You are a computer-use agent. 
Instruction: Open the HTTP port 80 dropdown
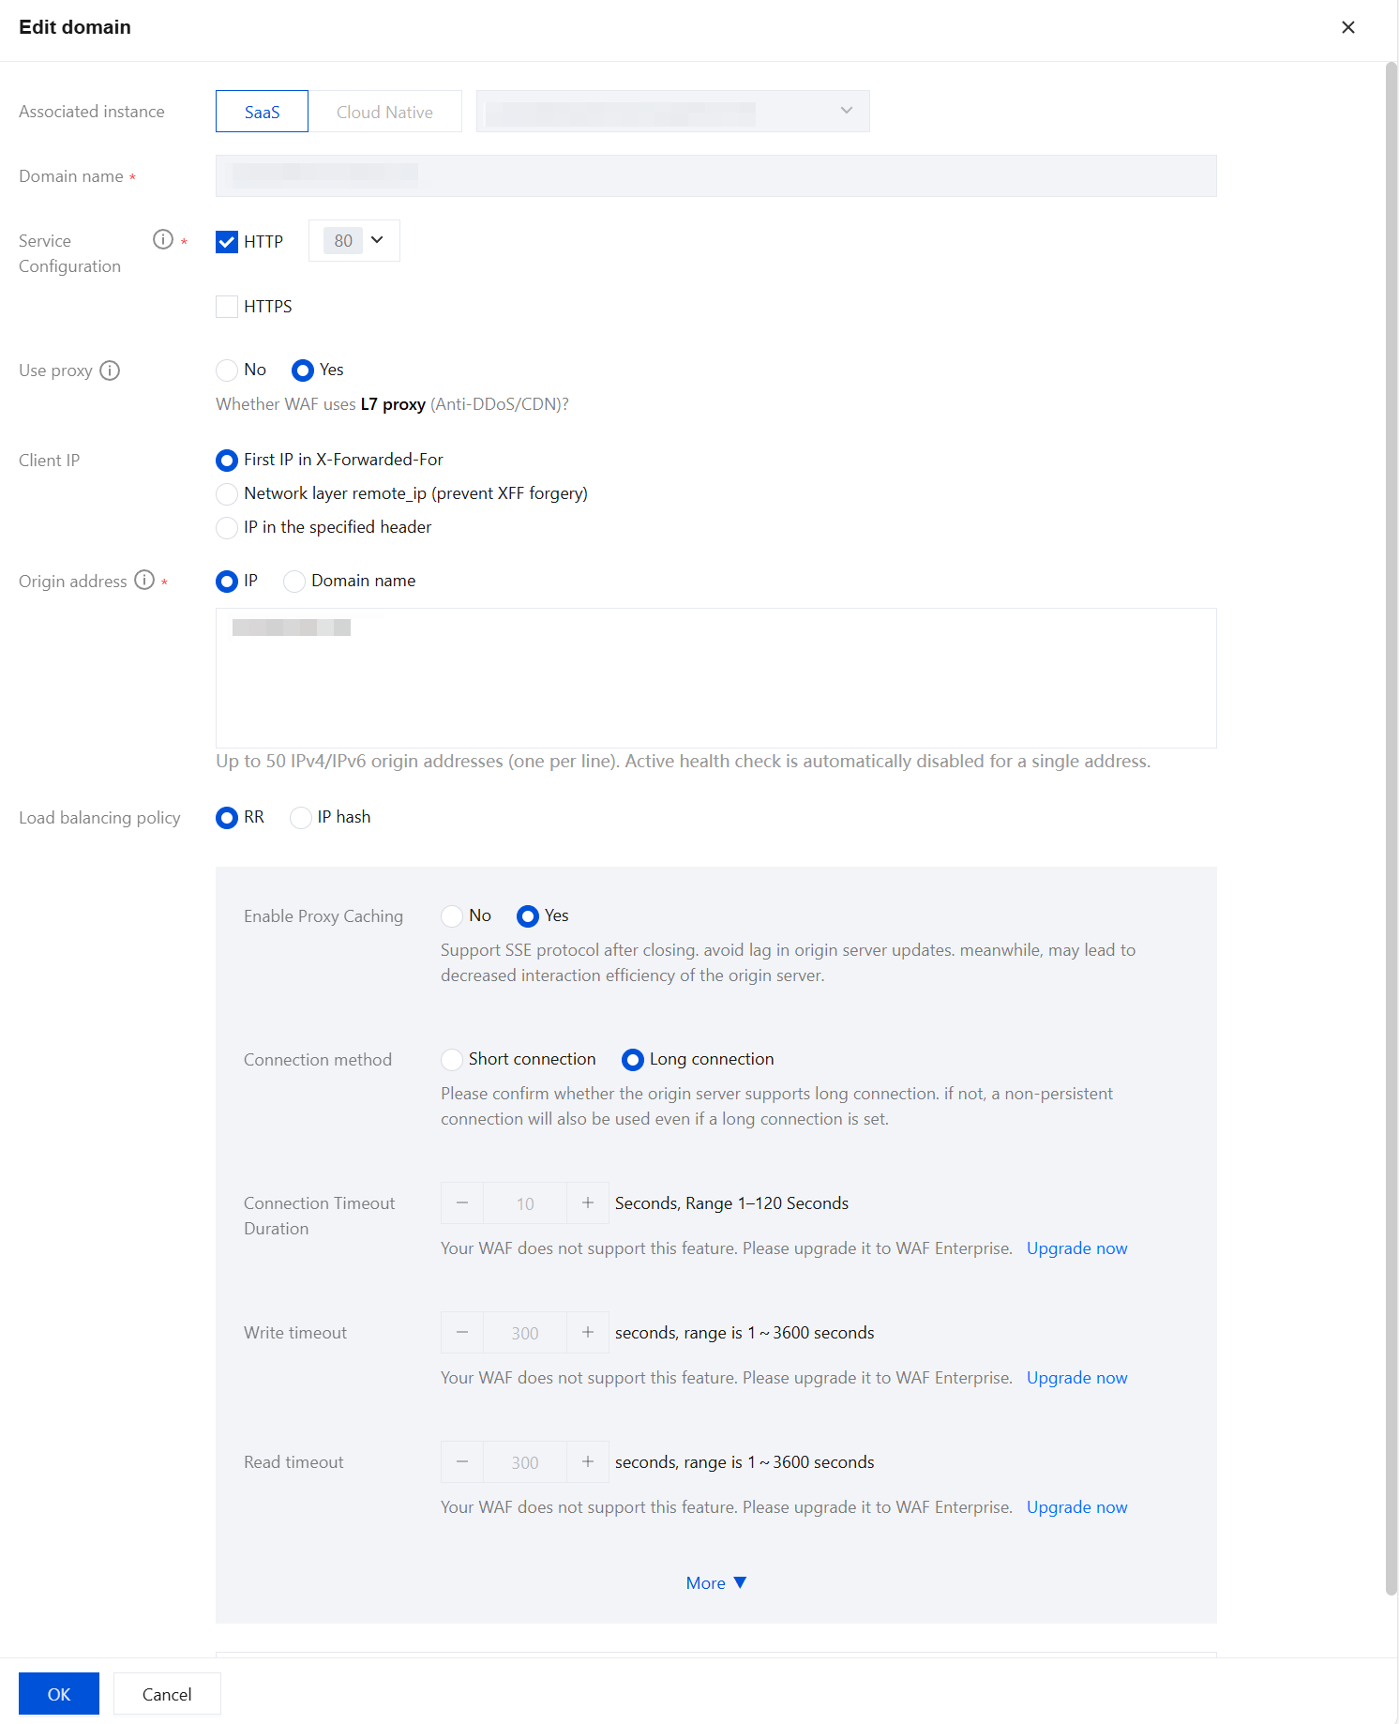(354, 241)
